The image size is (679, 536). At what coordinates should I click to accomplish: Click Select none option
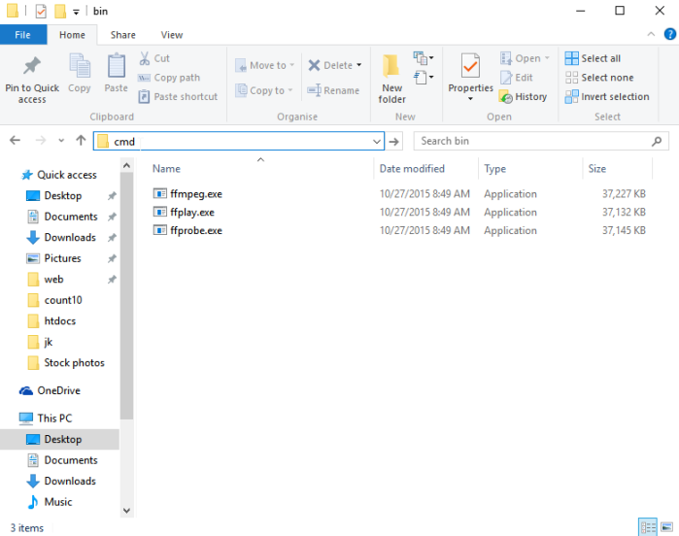599,78
